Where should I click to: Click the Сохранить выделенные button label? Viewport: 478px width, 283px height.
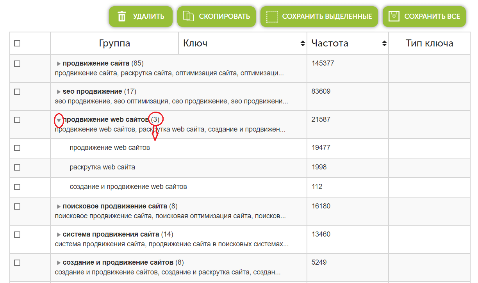pyautogui.click(x=327, y=16)
